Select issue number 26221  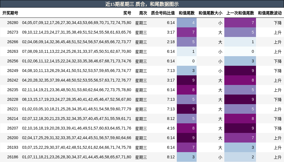pos(13,109)
